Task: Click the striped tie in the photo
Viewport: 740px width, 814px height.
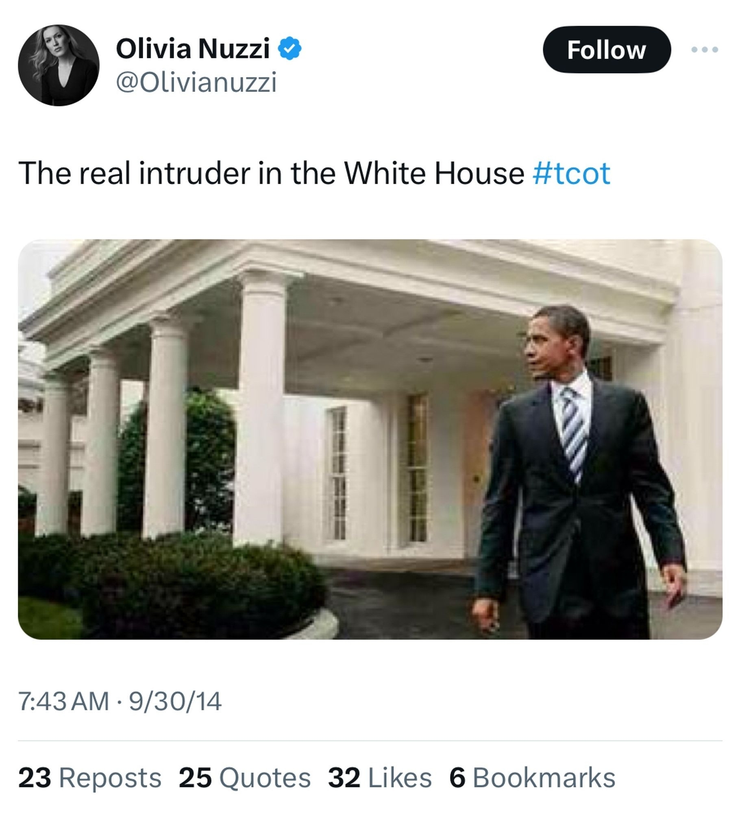Action: [x=575, y=431]
